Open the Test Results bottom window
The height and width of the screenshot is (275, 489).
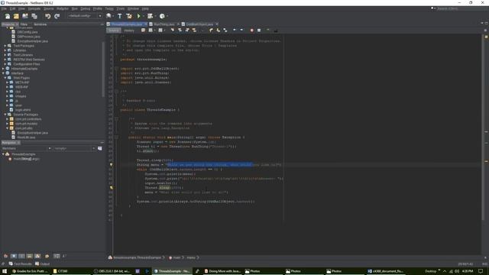pos(21,264)
